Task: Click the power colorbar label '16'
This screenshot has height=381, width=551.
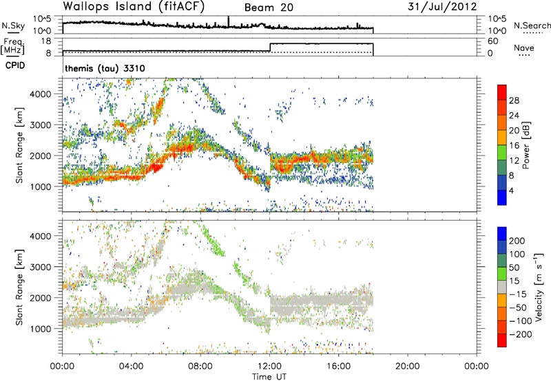Action: (x=514, y=146)
